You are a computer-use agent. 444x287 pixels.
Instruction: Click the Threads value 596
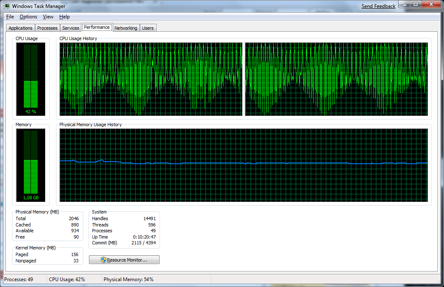tap(152, 225)
